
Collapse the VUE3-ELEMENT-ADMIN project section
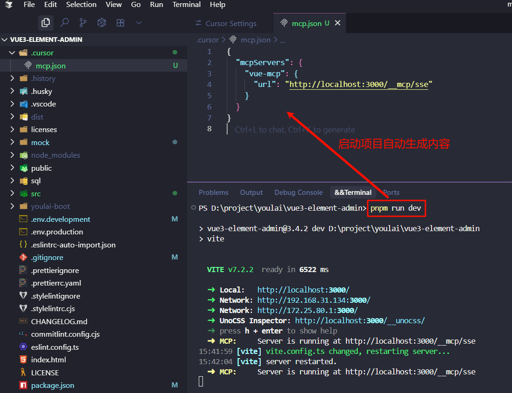coord(5,40)
